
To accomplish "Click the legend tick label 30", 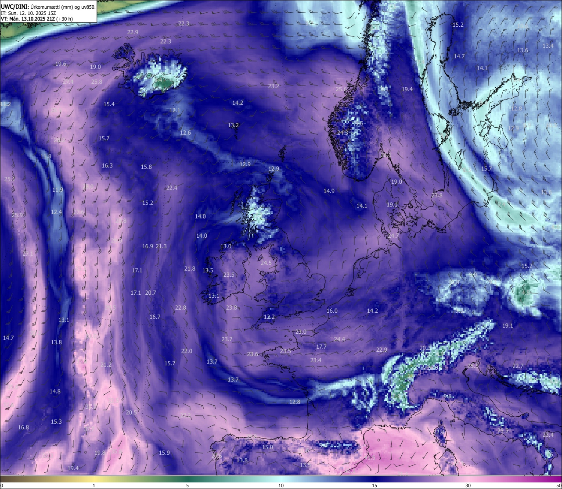I will 468,485.
